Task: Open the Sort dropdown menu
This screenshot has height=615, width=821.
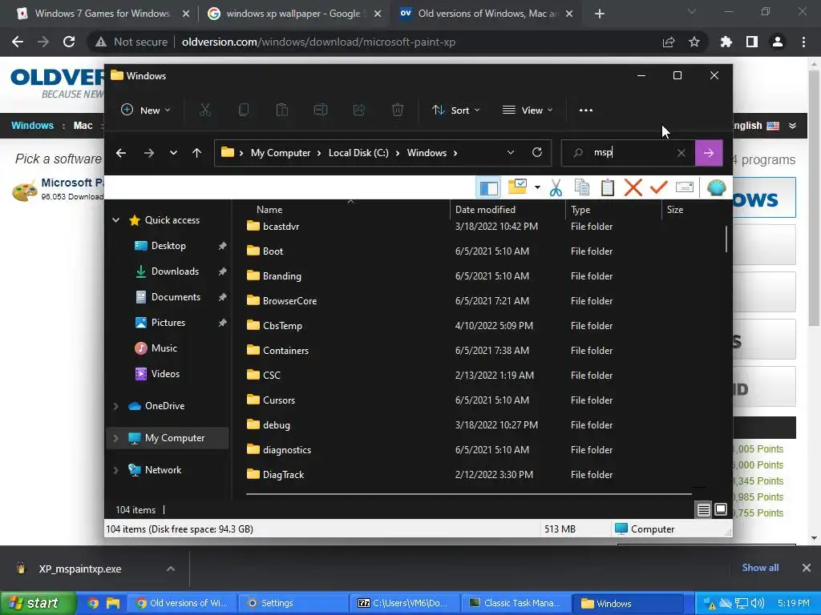Action: [x=455, y=111]
